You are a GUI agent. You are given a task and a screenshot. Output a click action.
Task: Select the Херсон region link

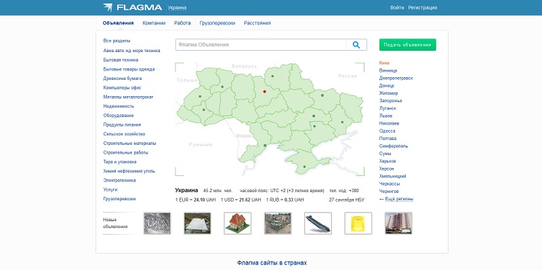pos(386,169)
